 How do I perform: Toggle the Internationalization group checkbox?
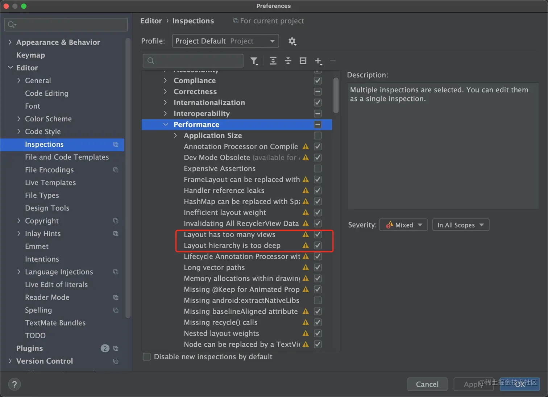(318, 103)
